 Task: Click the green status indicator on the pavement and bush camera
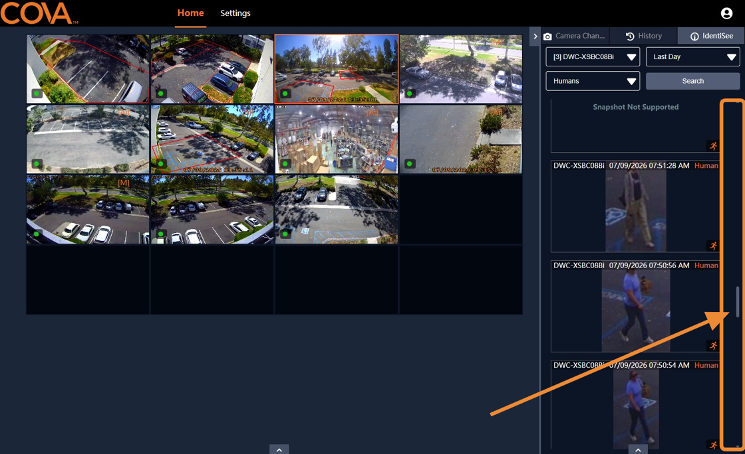pos(410,163)
